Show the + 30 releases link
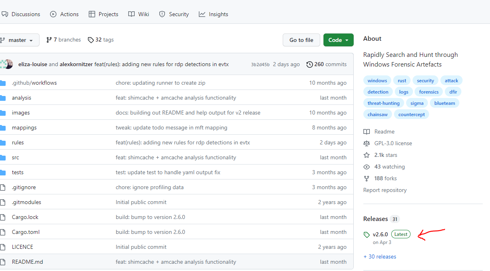The height and width of the screenshot is (271, 490). click(x=379, y=256)
